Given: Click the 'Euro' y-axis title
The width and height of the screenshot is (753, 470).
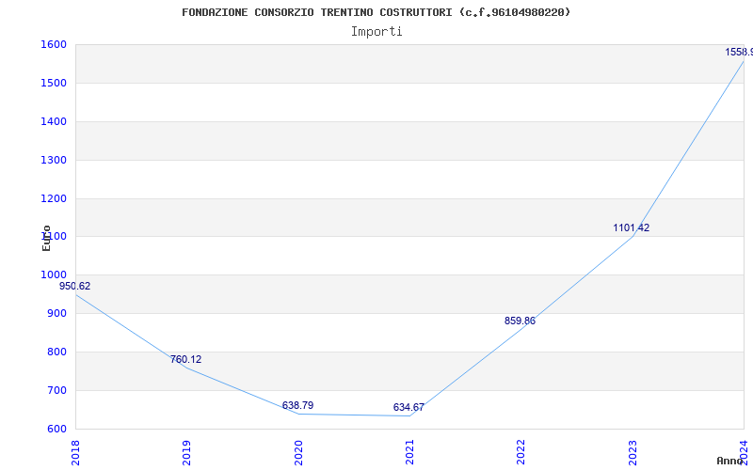Looking at the screenshot, I should pos(46,239).
